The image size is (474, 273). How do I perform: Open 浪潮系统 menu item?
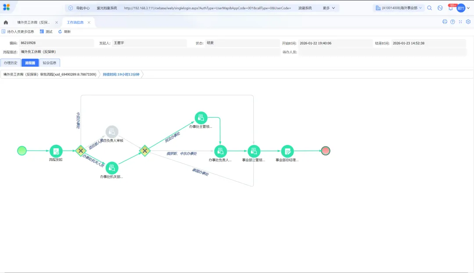point(305,8)
